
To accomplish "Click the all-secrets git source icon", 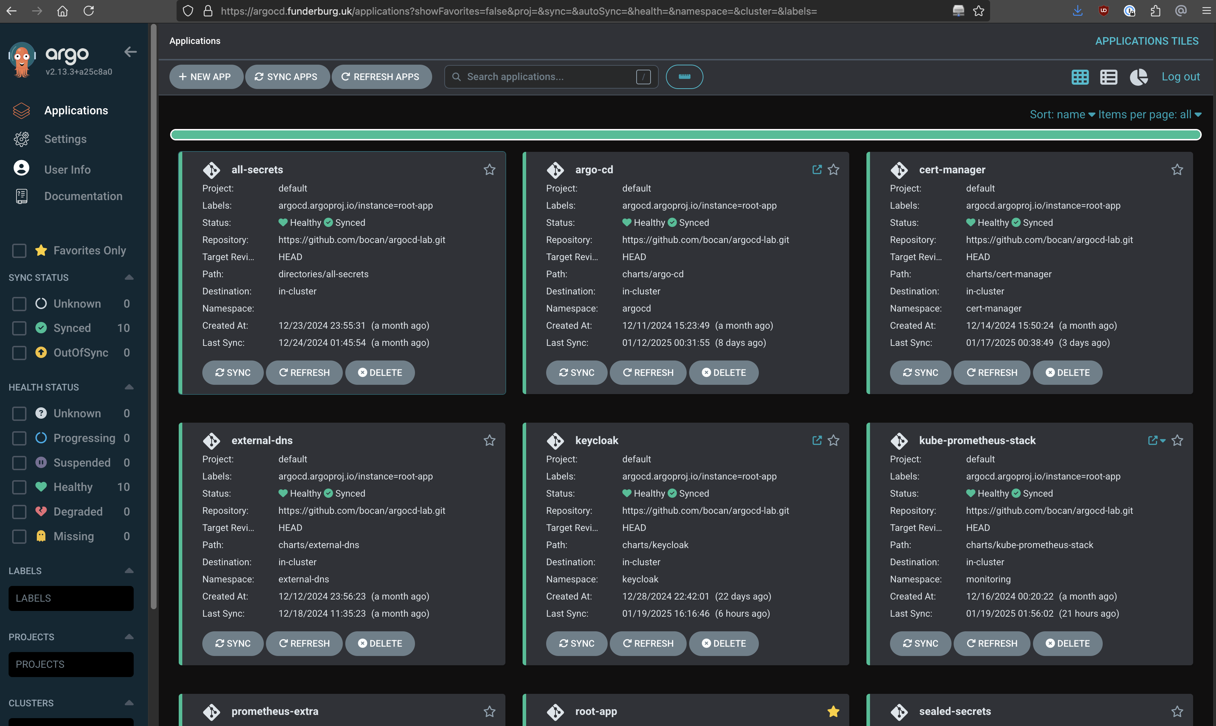I will [211, 170].
